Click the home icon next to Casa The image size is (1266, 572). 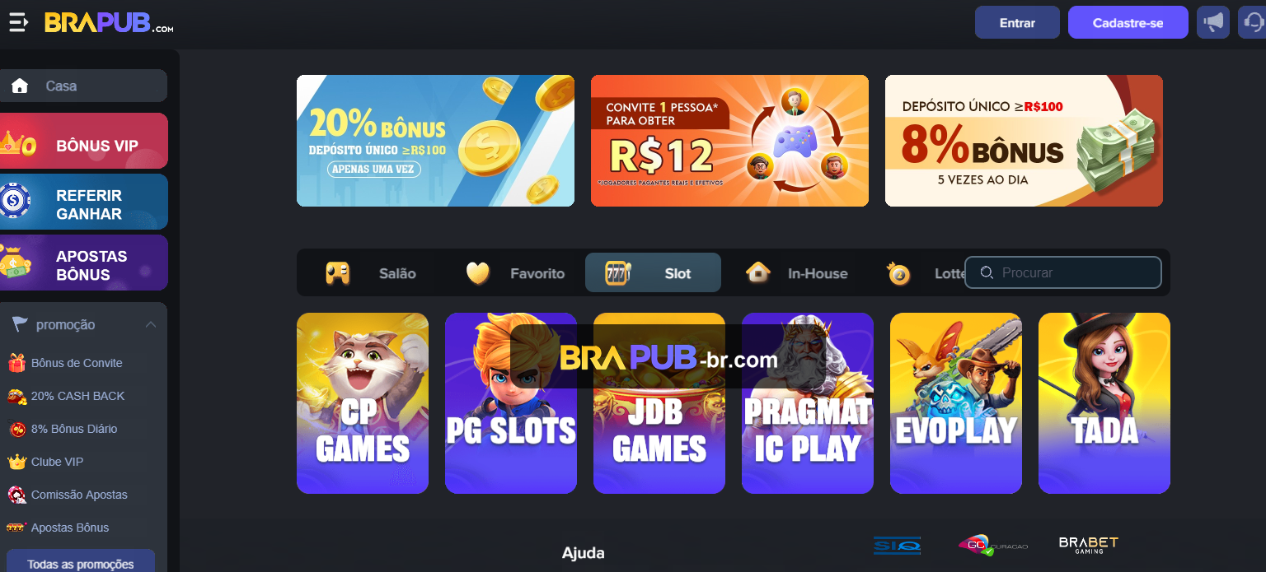(x=20, y=86)
